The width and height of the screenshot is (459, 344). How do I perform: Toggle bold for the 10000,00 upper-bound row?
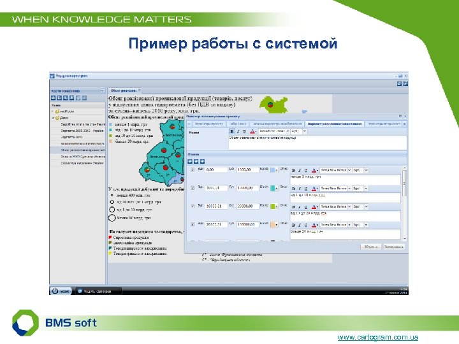pyautogui.click(x=293, y=189)
